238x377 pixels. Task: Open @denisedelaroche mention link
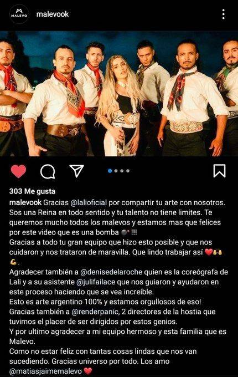111,272
